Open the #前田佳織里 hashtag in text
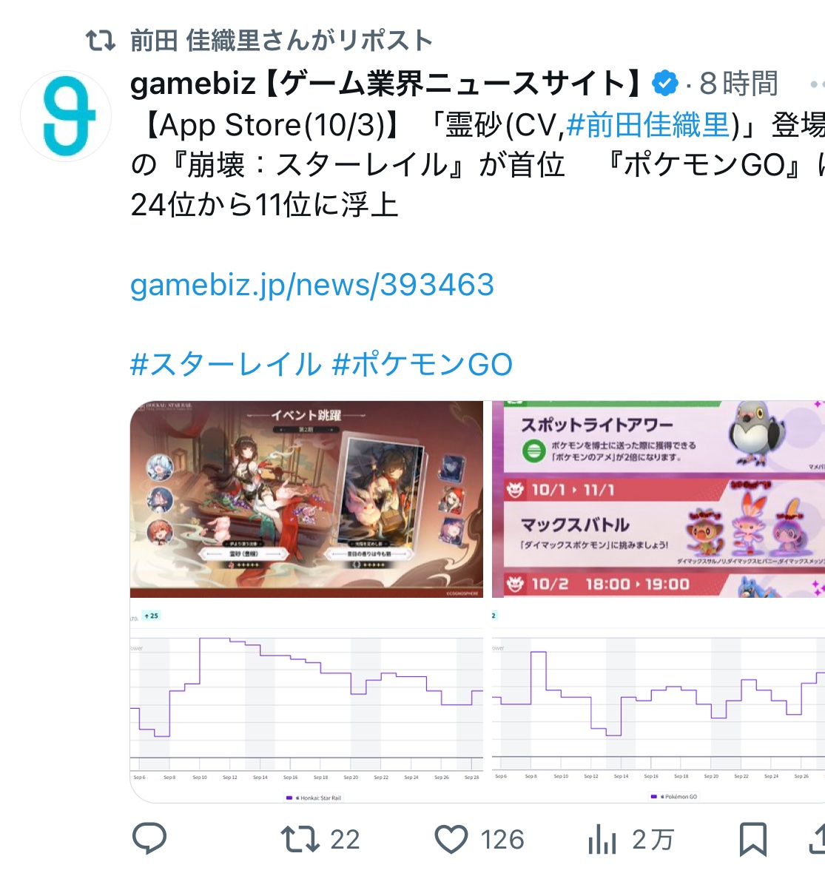The image size is (825, 876). click(648, 124)
